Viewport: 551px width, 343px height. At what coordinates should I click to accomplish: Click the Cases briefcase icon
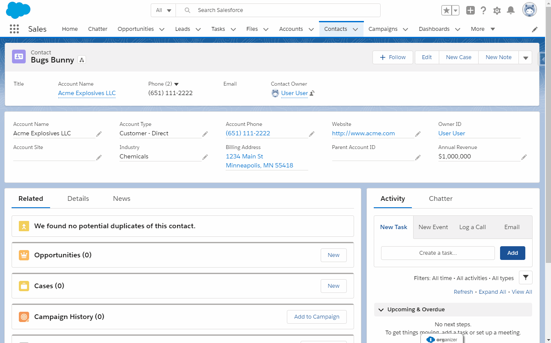24,286
